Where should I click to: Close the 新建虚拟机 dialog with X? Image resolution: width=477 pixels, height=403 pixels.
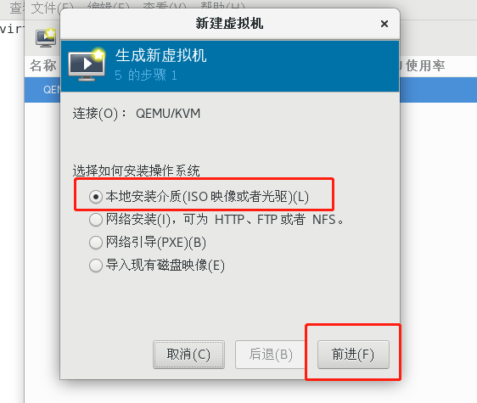[384, 24]
